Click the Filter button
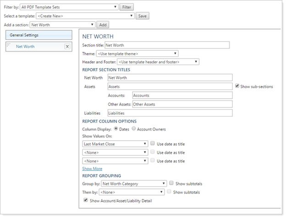This screenshot has width=286, height=218. point(126,7)
